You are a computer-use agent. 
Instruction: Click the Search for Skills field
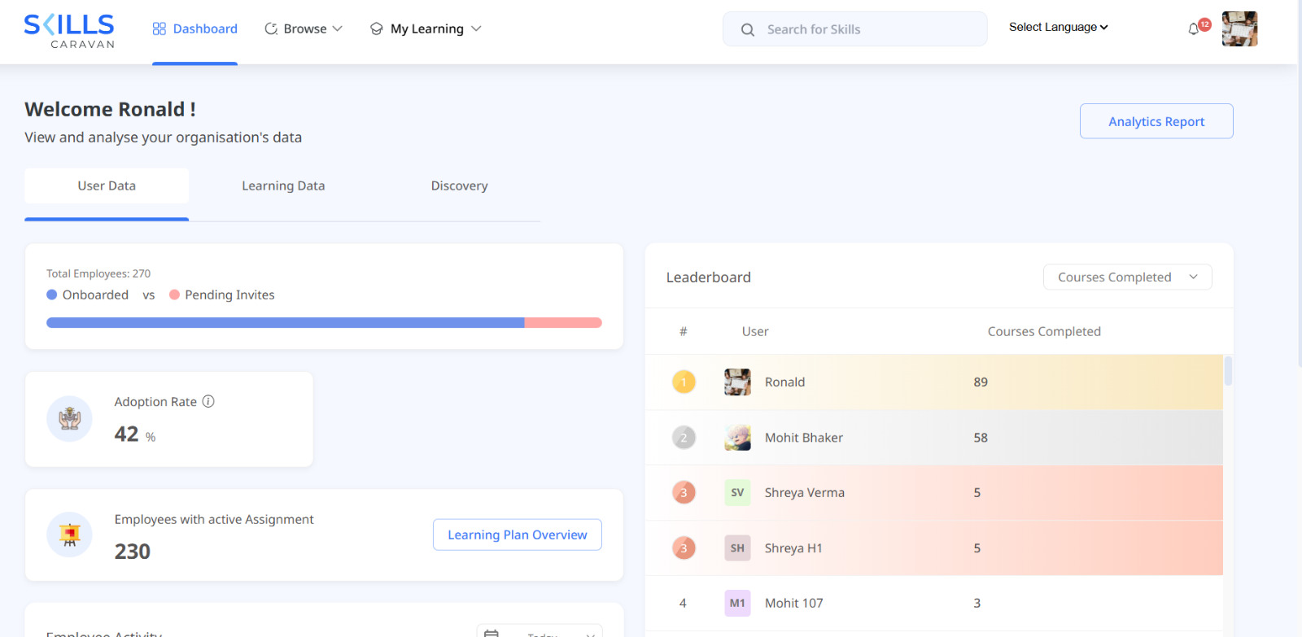pos(854,29)
